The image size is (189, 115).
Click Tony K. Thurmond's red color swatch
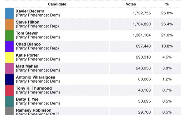(9, 91)
